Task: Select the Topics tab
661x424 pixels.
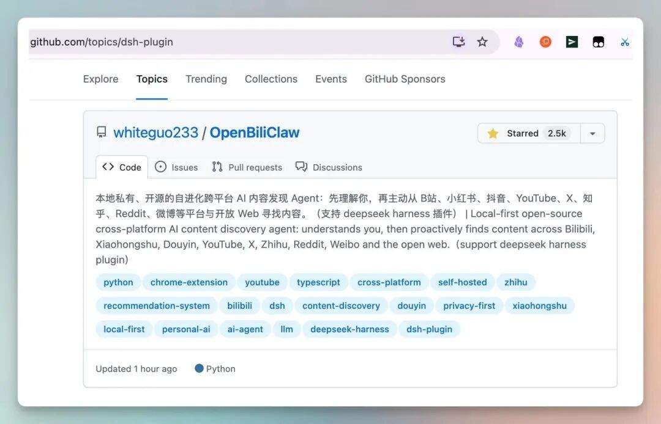Action: [x=152, y=79]
